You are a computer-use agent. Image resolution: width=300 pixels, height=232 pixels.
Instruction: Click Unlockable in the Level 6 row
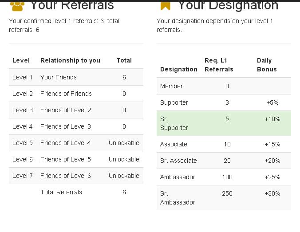[124, 159]
